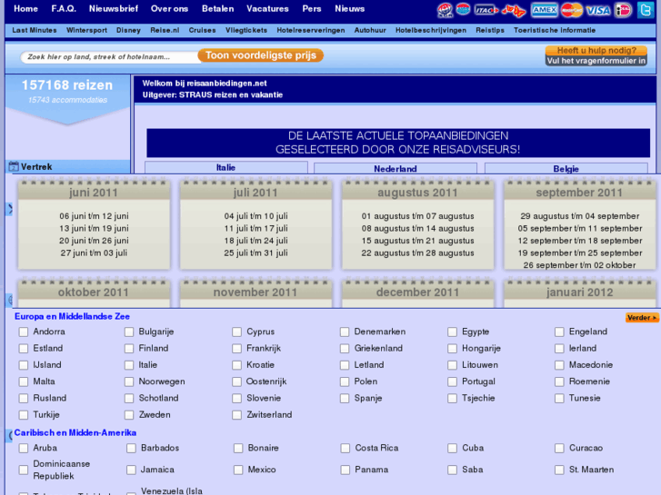Open the Vacatures menu item
The height and width of the screenshot is (495, 661).
pyautogui.click(x=267, y=9)
